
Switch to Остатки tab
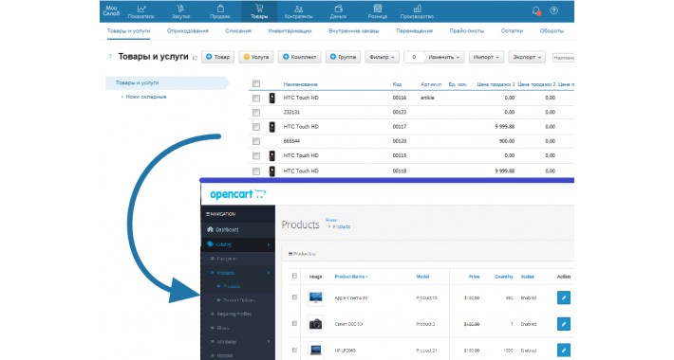point(512,31)
